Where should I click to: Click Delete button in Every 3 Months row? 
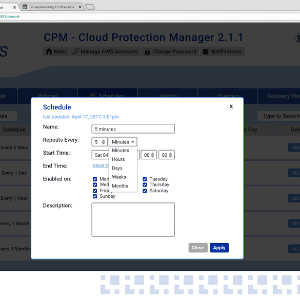tap(294, 249)
